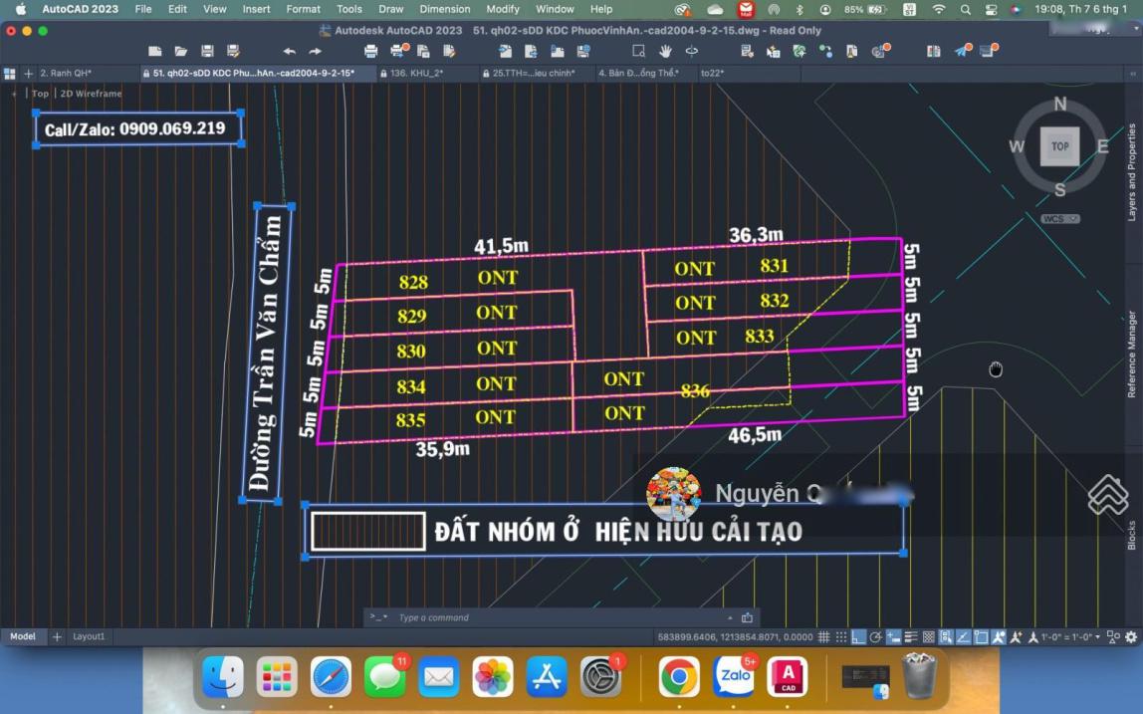Switch to the Layout1 tab
Screen dimensions: 1143x714
[x=89, y=636]
